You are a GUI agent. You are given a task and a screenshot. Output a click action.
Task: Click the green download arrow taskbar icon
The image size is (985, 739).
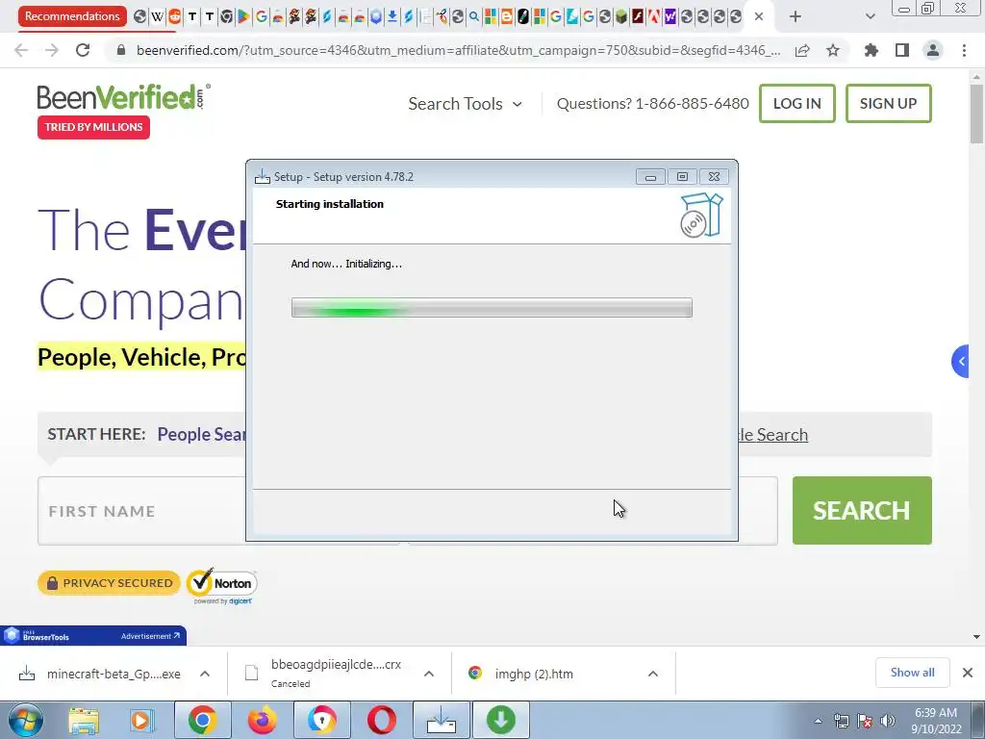tap(500, 720)
